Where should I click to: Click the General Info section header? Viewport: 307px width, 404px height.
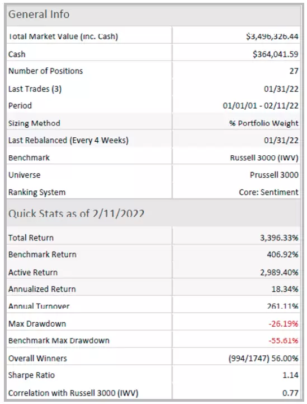pyautogui.click(x=39, y=15)
